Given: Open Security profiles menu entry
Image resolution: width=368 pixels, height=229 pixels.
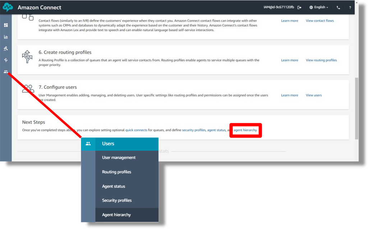Looking at the screenshot, I should tap(117, 200).
